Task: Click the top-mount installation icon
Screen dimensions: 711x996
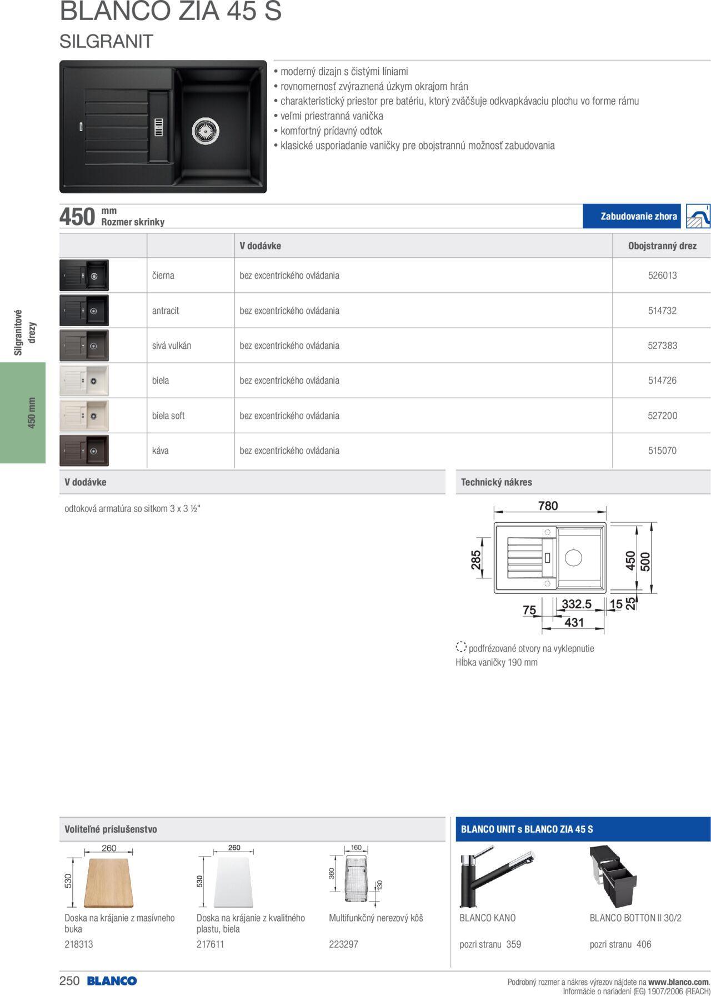Action: coord(698,216)
